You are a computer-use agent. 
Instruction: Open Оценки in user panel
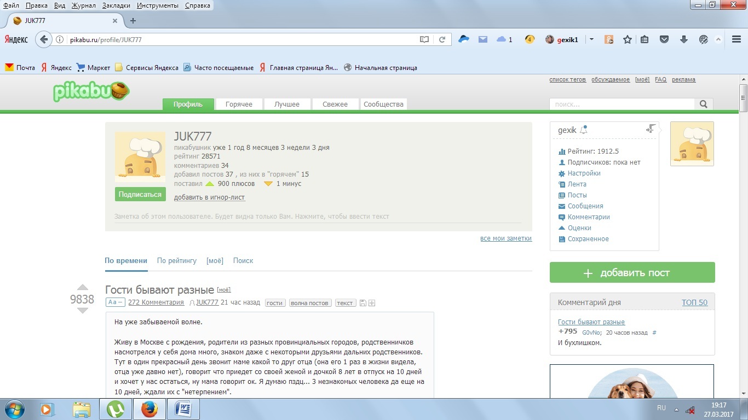pos(579,228)
